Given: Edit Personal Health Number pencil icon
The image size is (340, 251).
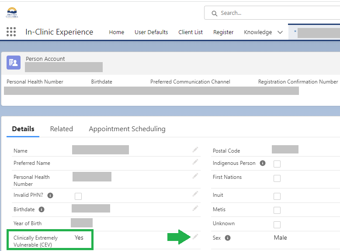Looking at the screenshot, I should click(x=195, y=176).
